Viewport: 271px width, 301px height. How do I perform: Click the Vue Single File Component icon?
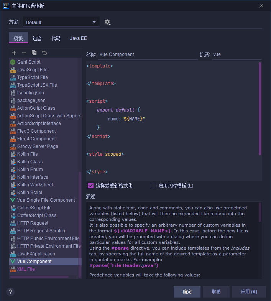click(13, 200)
